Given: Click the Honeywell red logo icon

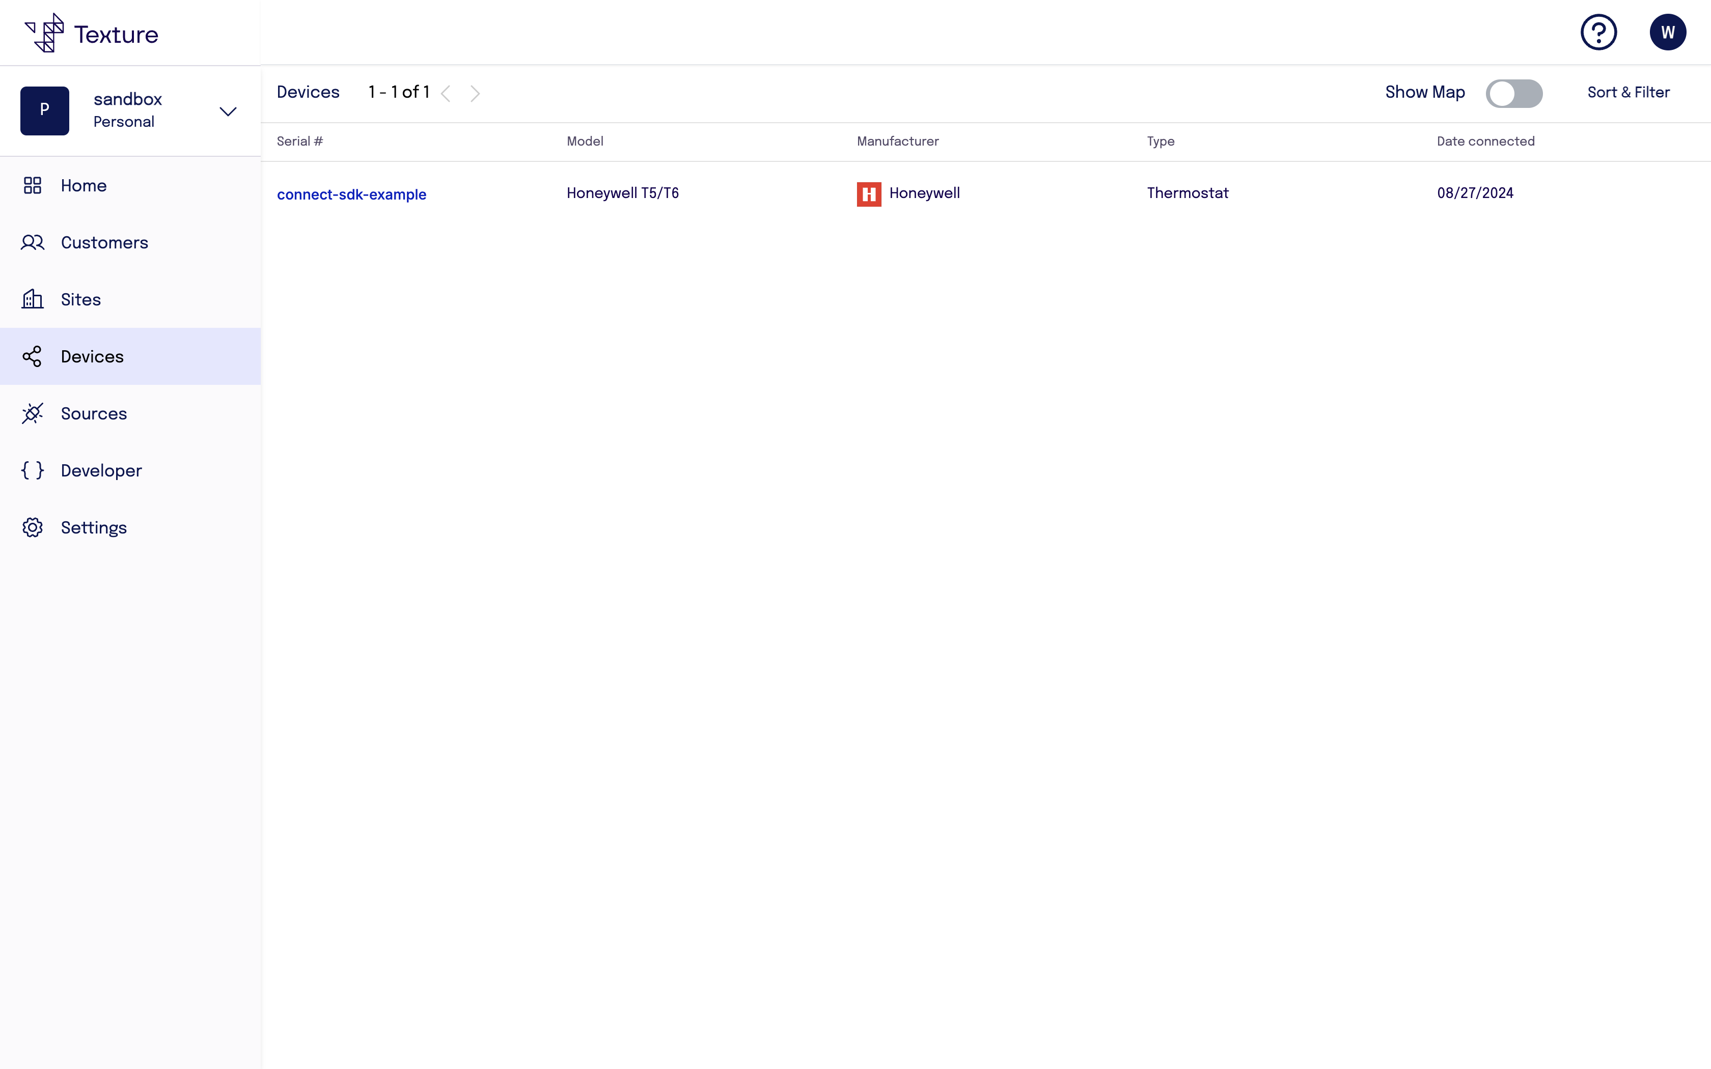Looking at the screenshot, I should pos(869,194).
